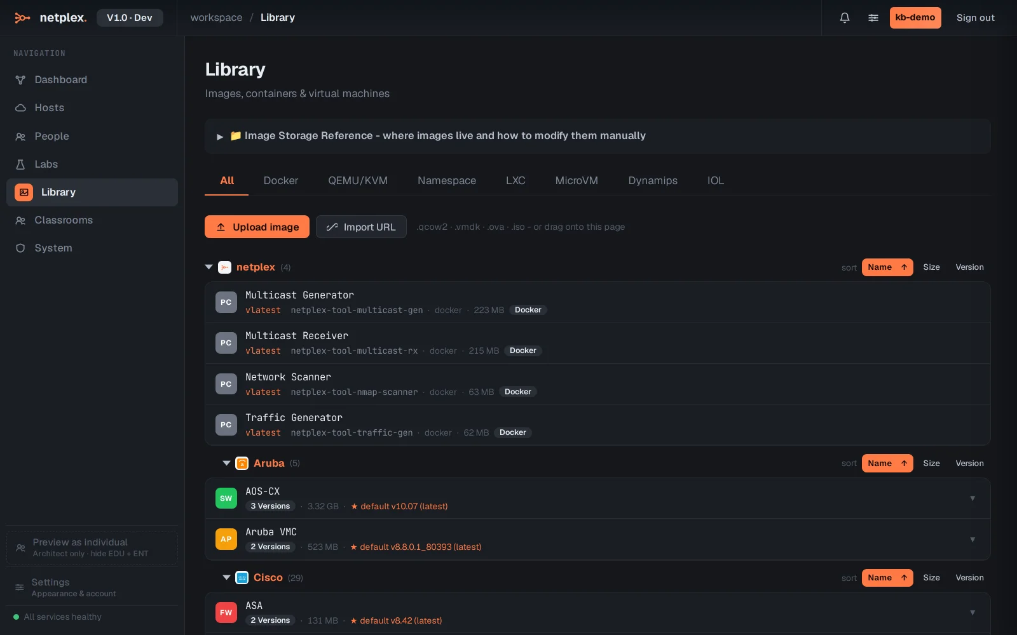Click the Settings sliders icon in sidebar

coord(20,587)
